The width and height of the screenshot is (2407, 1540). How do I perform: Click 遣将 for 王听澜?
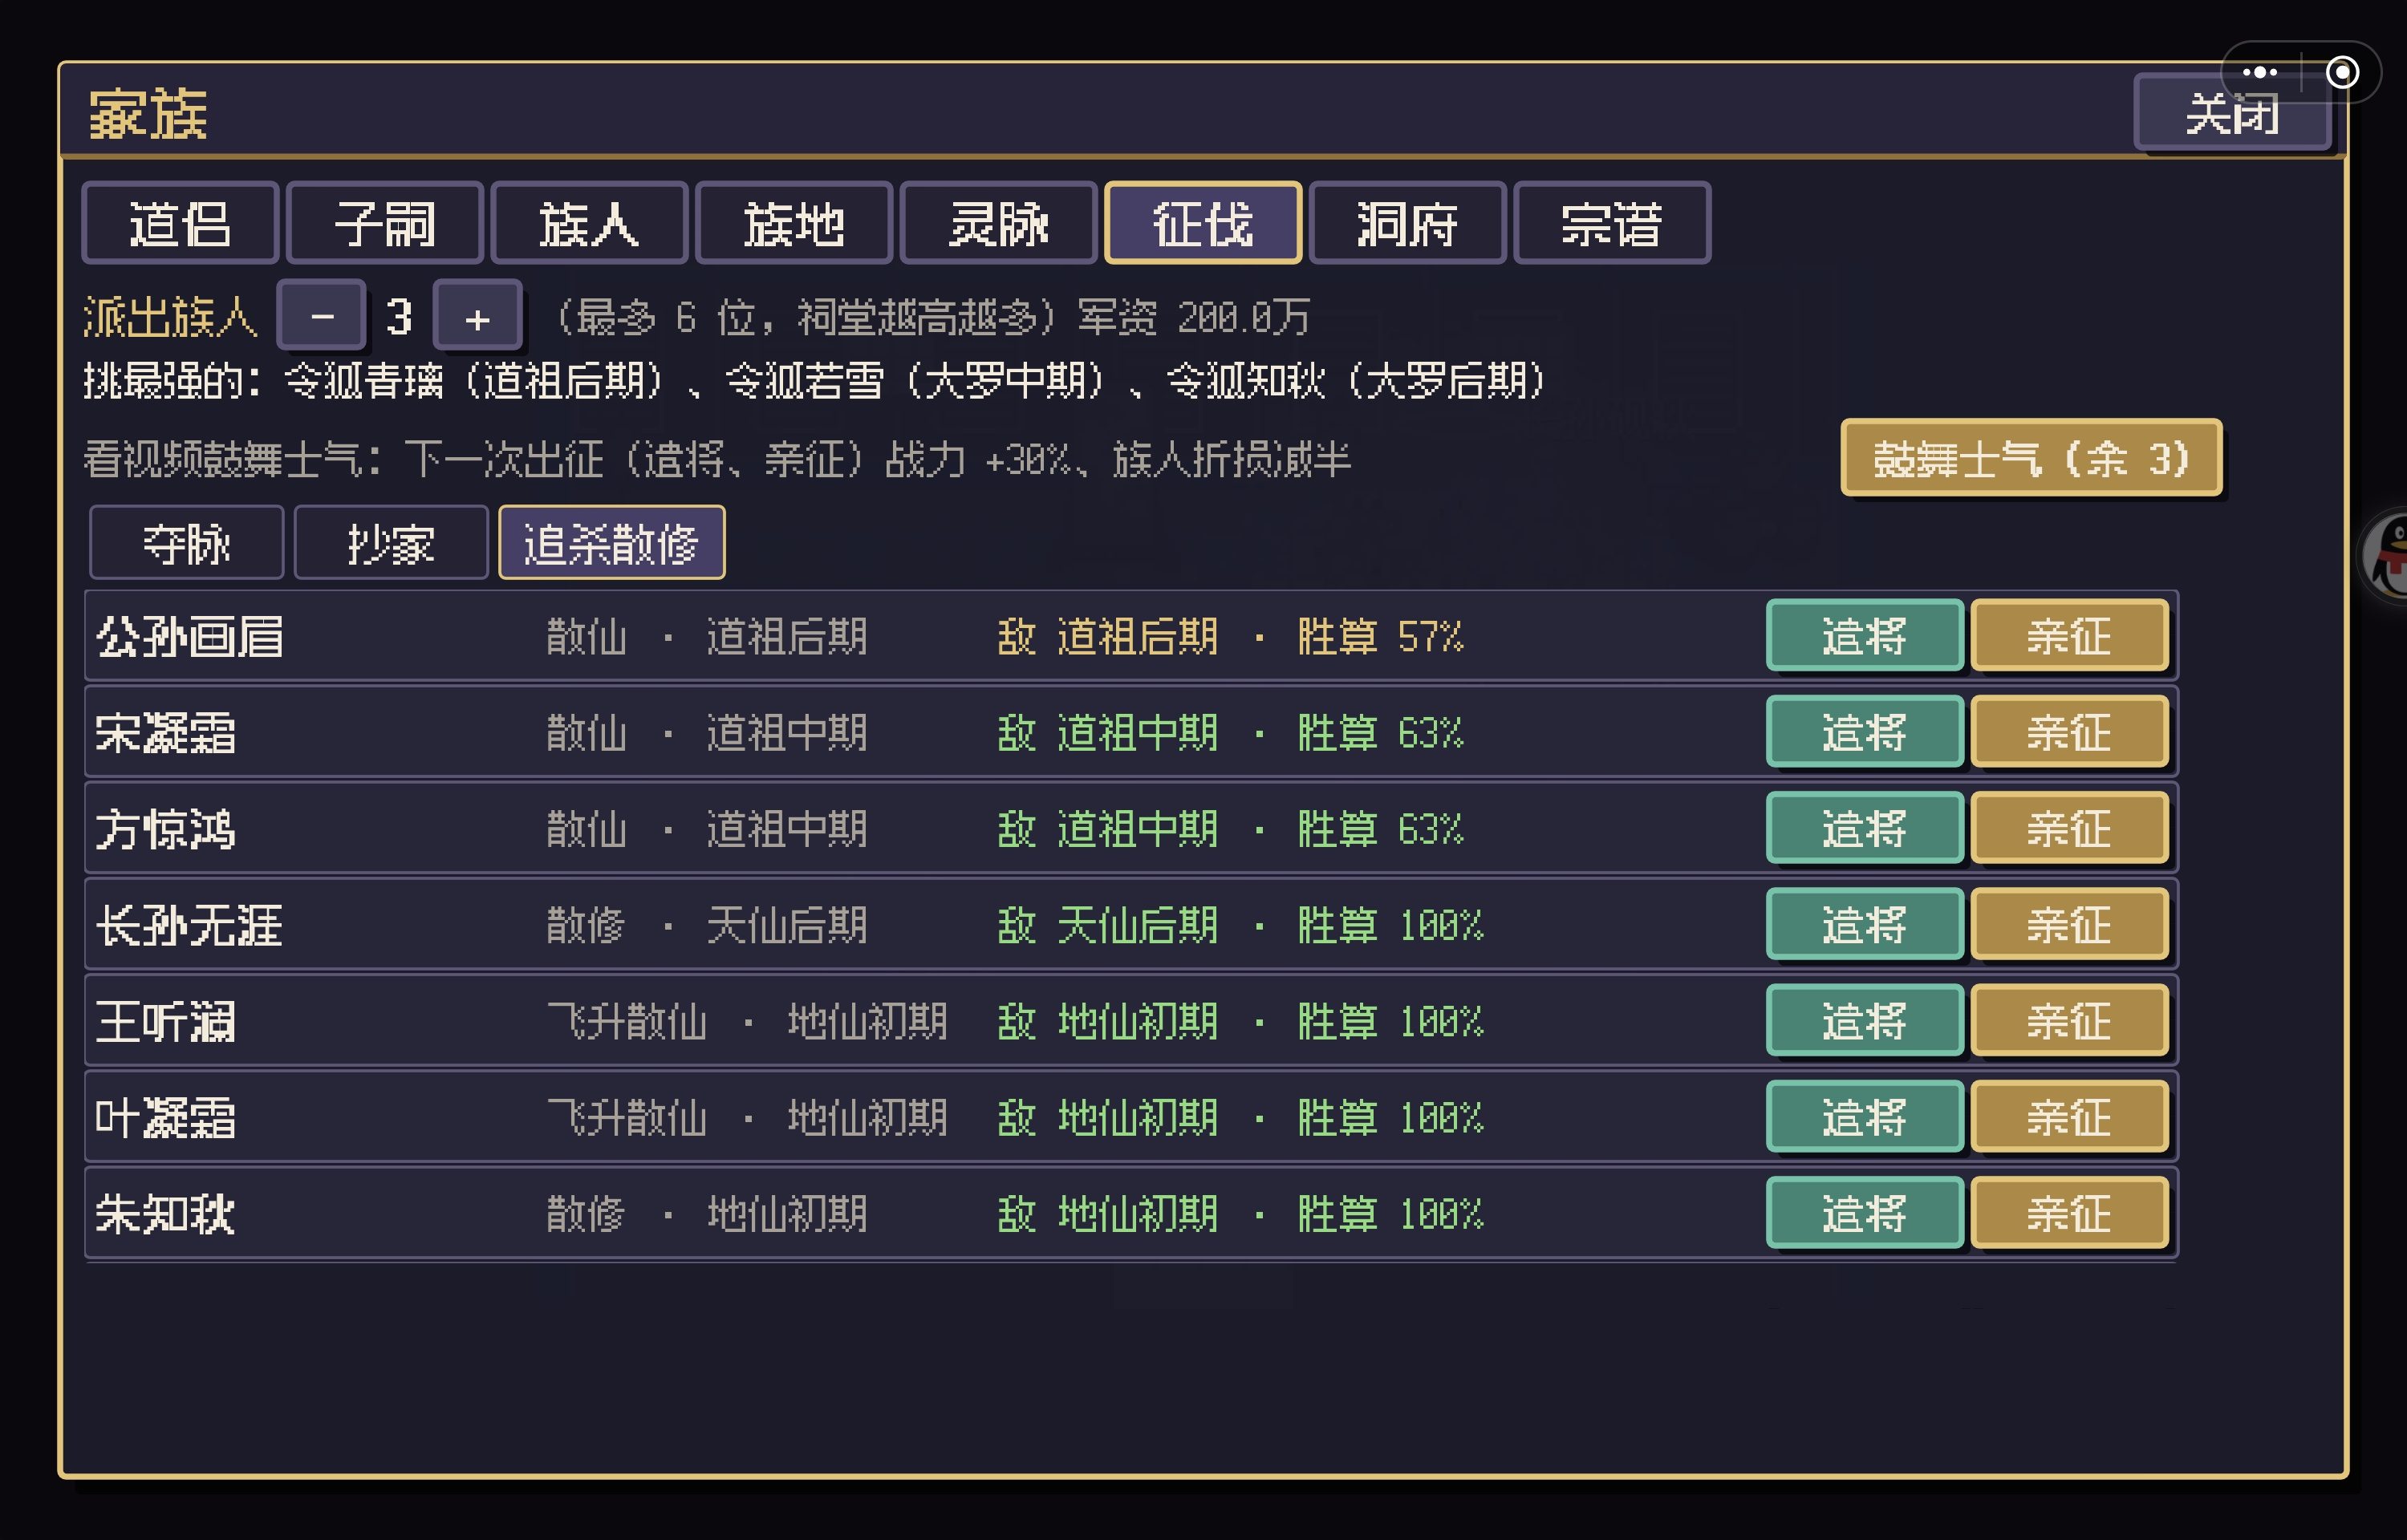click(x=1865, y=1021)
